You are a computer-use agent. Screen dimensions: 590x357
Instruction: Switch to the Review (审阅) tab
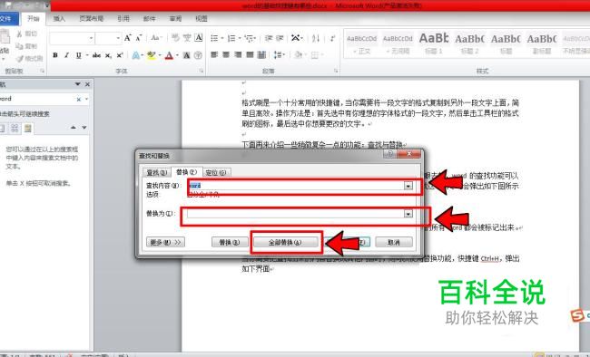pyautogui.click(x=175, y=19)
